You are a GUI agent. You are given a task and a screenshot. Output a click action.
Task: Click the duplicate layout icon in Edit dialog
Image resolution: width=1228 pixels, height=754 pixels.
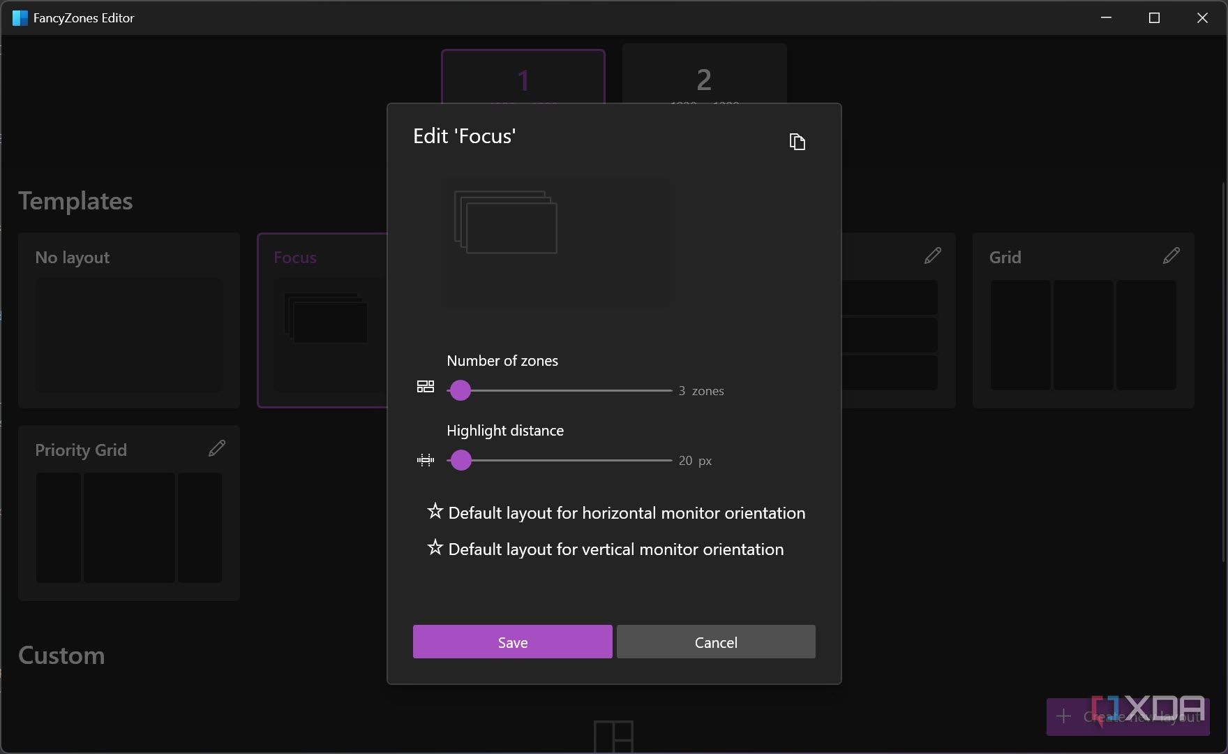pyautogui.click(x=797, y=142)
